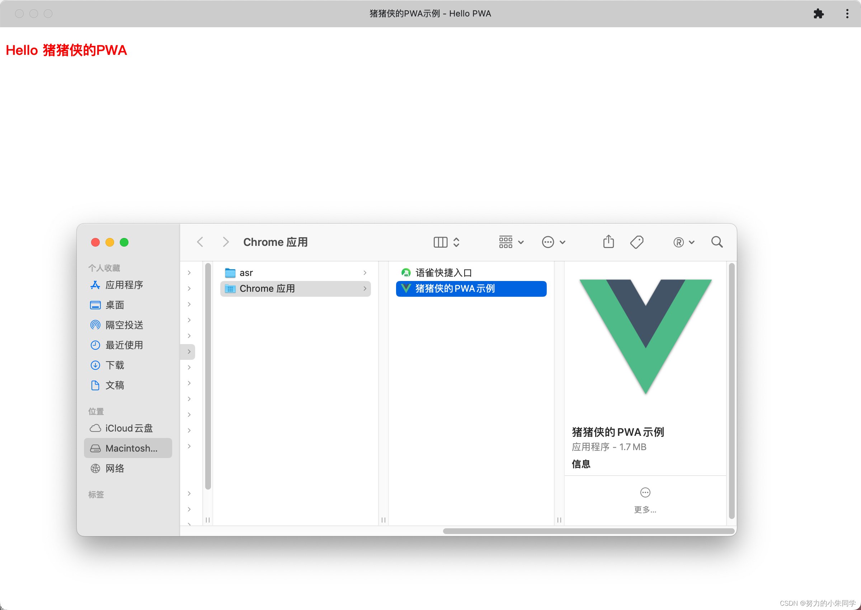Open iCloud 云盘 in the sidebar
Screen dimensions: 861x610
tap(128, 428)
